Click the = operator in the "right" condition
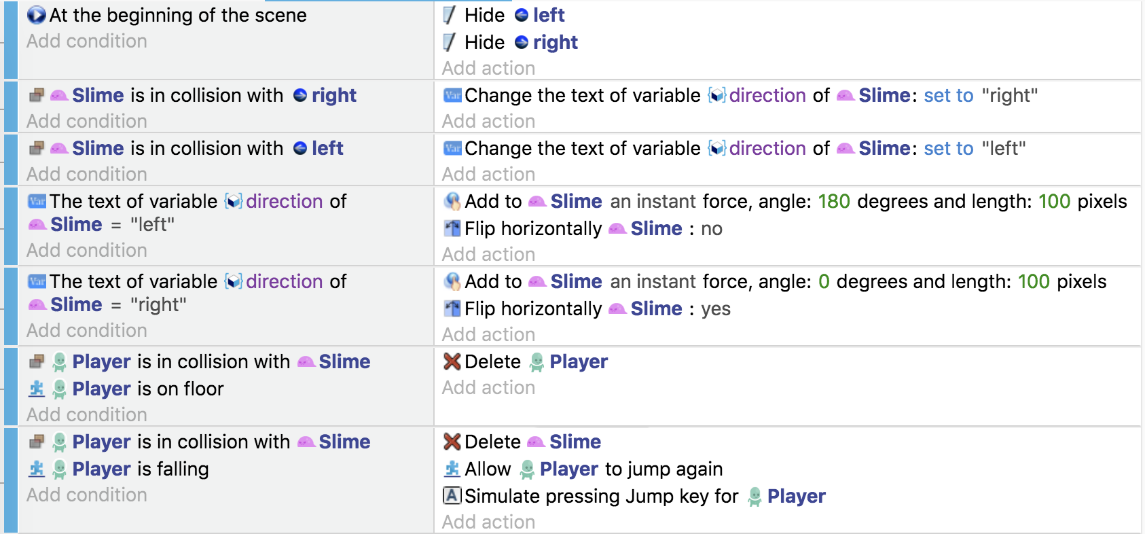 116,304
